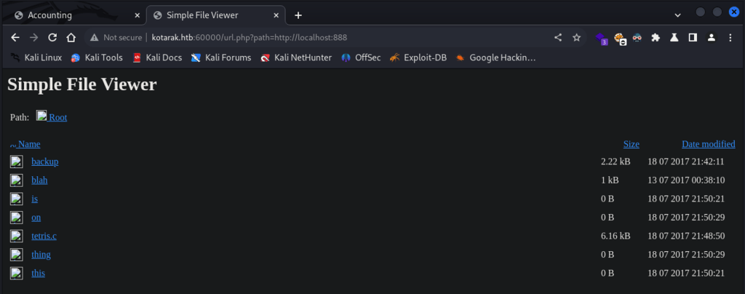Screen dimensions: 745x294
Task: Sort files by Date modified
Action: click(708, 144)
